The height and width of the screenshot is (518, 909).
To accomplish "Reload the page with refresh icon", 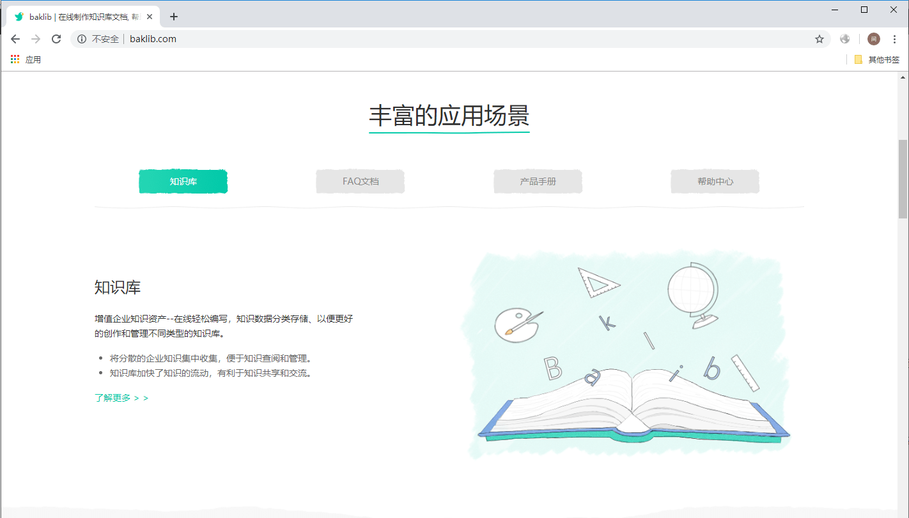I will click(x=56, y=39).
